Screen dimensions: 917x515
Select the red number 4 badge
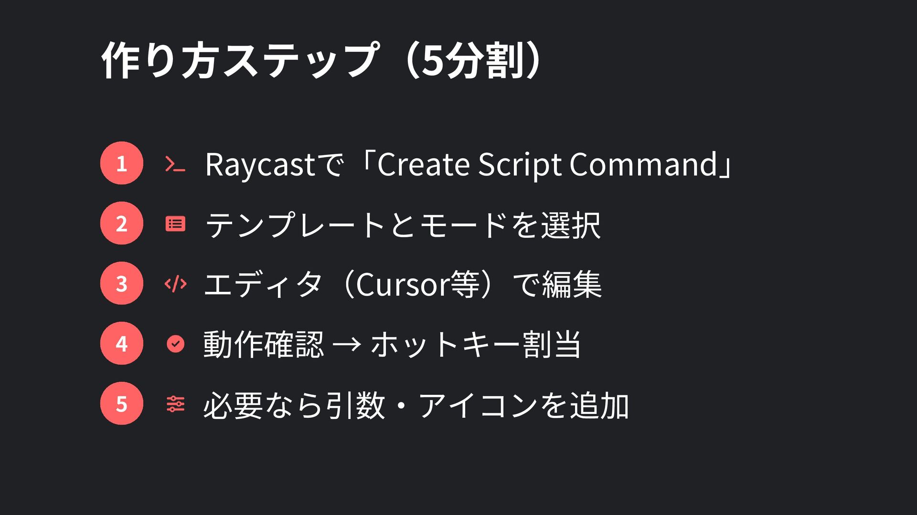coord(122,343)
